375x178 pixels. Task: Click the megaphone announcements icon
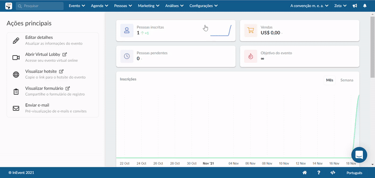tap(355, 6)
